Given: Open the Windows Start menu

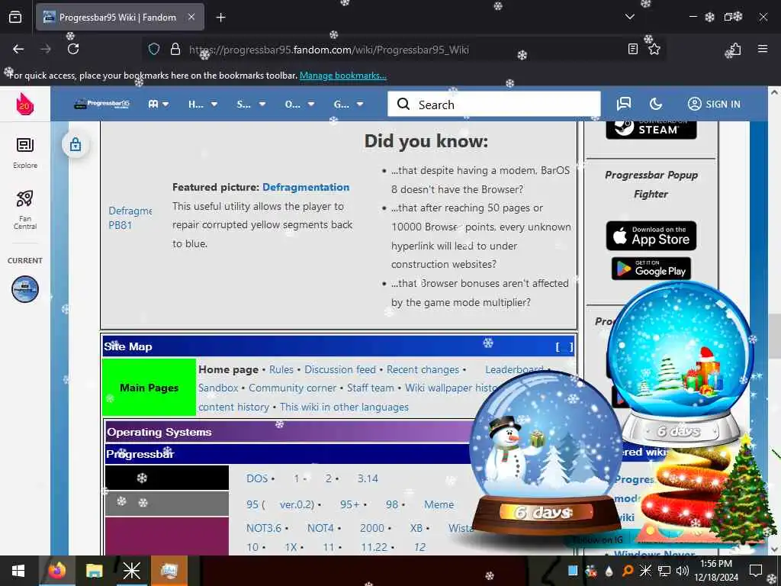Looking at the screenshot, I should pyautogui.click(x=18, y=571).
